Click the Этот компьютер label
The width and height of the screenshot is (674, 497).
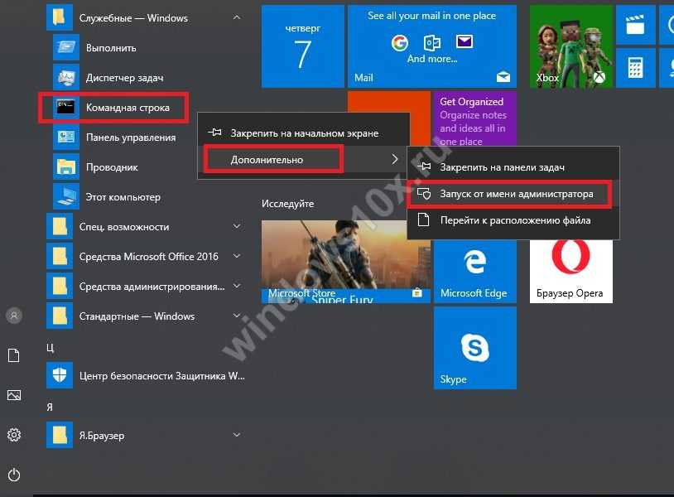pyautogui.click(x=123, y=197)
